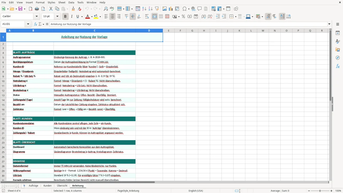Expand the Font Size dropdown
Image resolution: width=343 pixels, height=193 pixels.
coord(57,17)
